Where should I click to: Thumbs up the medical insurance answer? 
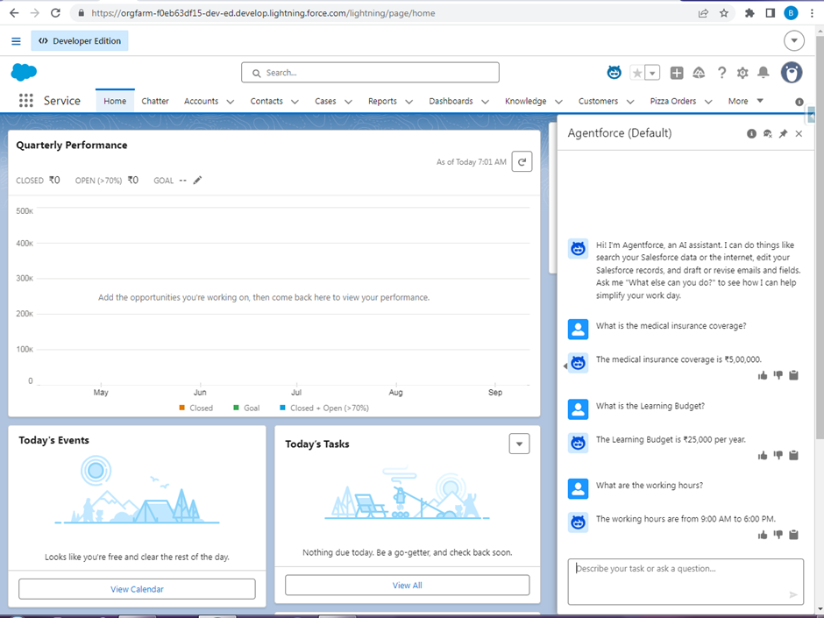click(x=763, y=375)
